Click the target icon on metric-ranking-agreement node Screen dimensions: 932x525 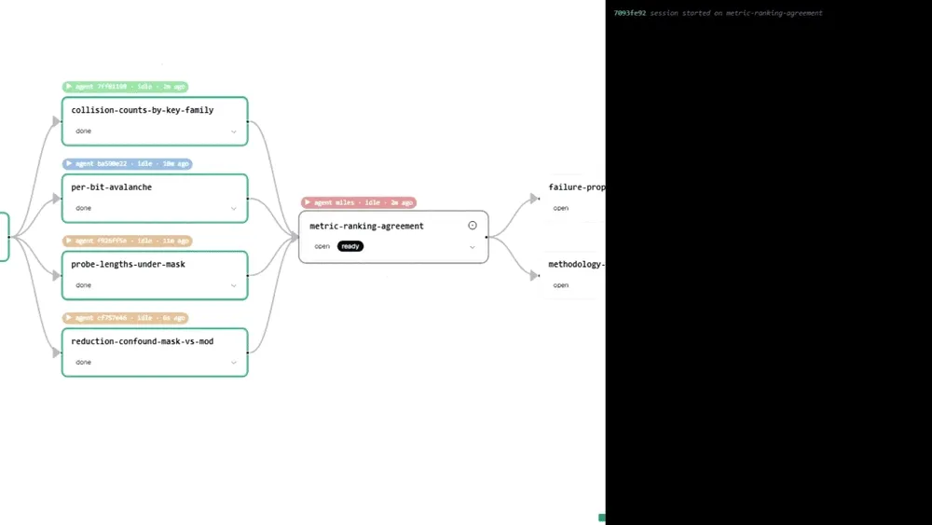(x=472, y=226)
